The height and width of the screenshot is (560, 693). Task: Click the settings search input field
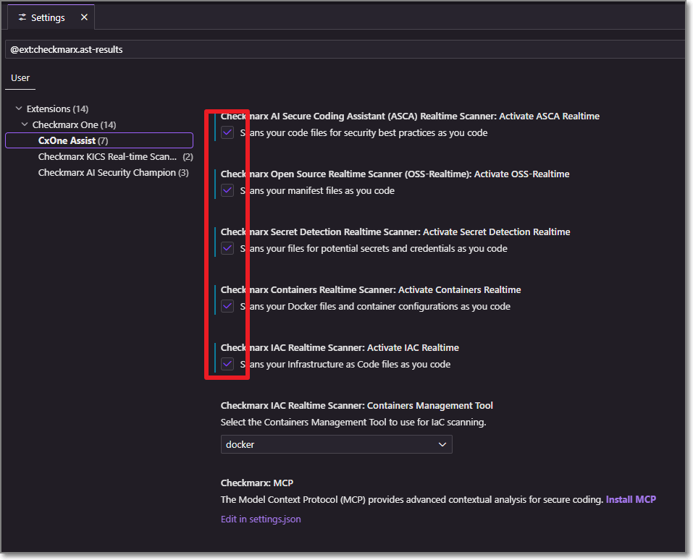coord(344,50)
